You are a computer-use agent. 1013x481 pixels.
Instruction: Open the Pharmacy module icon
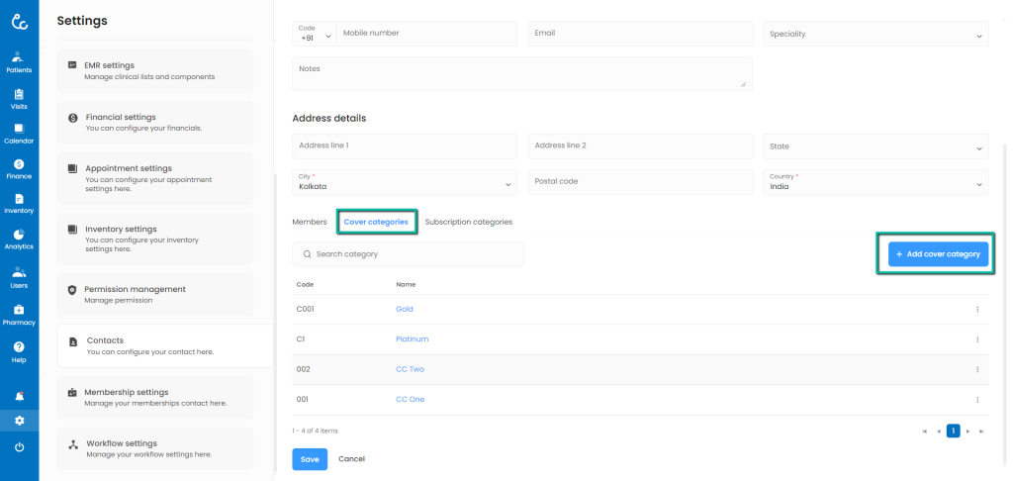click(x=19, y=314)
